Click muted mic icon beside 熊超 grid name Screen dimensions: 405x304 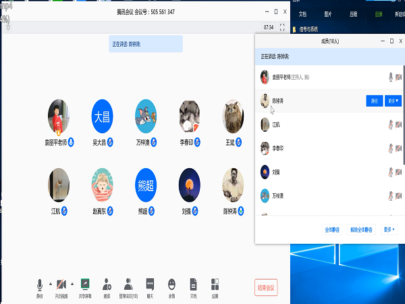tap(152, 211)
